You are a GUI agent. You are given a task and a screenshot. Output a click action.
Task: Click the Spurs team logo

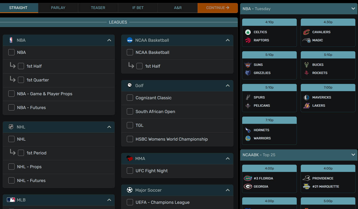pyautogui.click(x=248, y=97)
